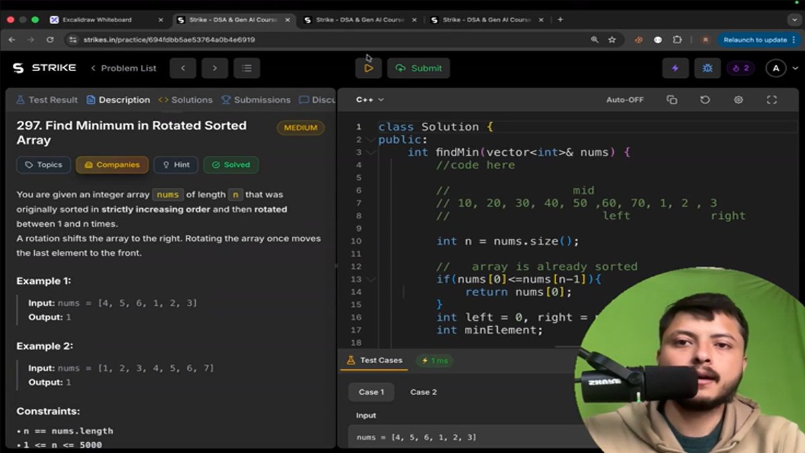805x453 pixels.
Task: Close the Excalidraw Whiteboard tab
Action: point(160,20)
